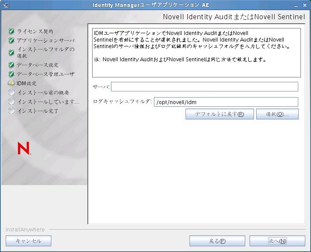Click the データベース管理ユーザ step label
Screen dimensions: 311x252
[x=46, y=74]
